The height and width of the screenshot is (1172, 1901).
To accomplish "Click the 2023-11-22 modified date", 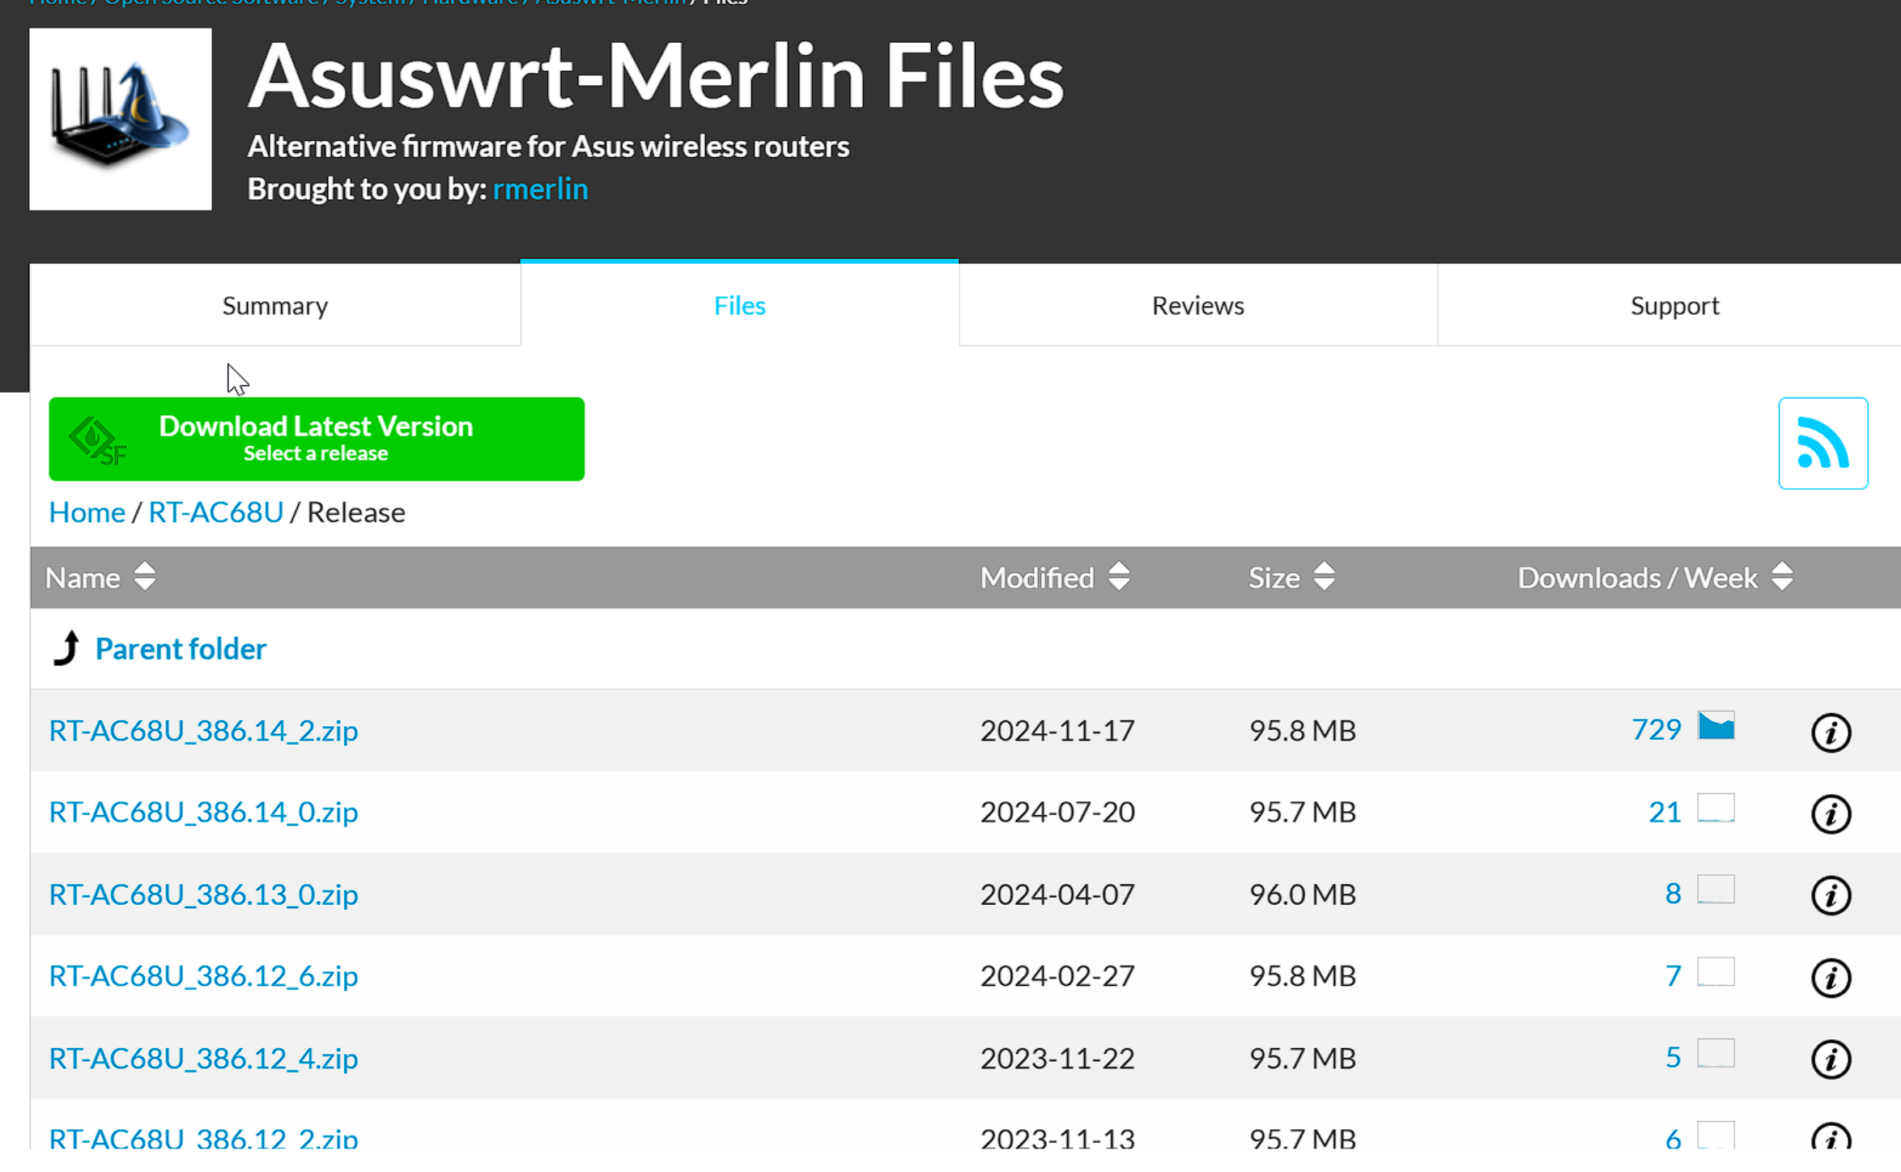I will point(1057,1058).
